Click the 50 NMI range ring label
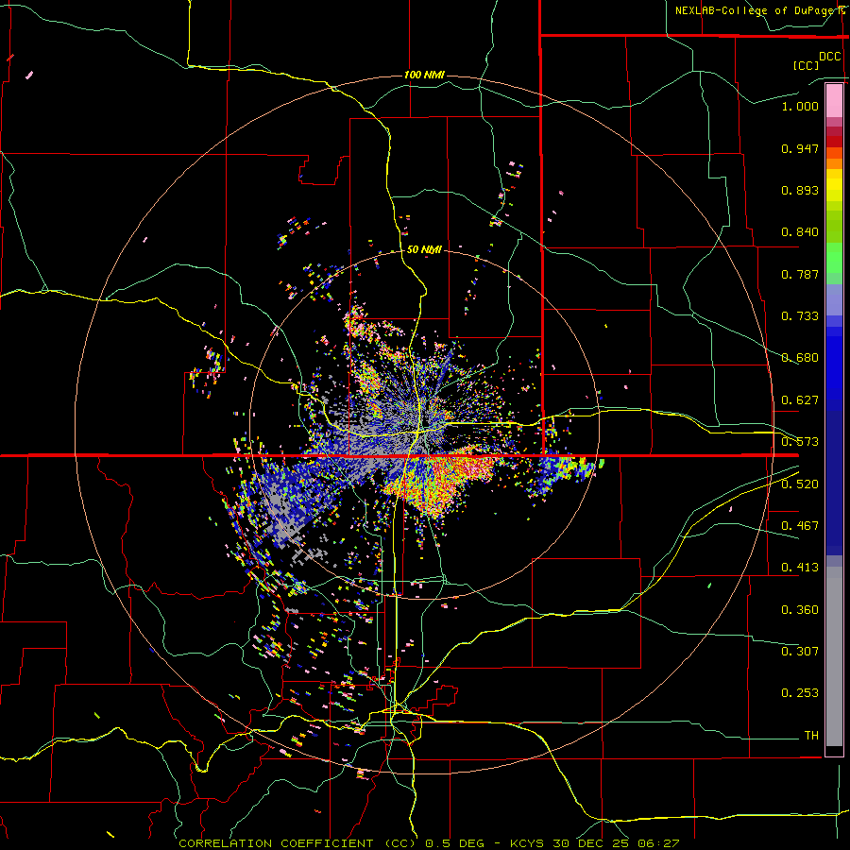Image resolution: width=850 pixels, height=850 pixels. pos(424,250)
